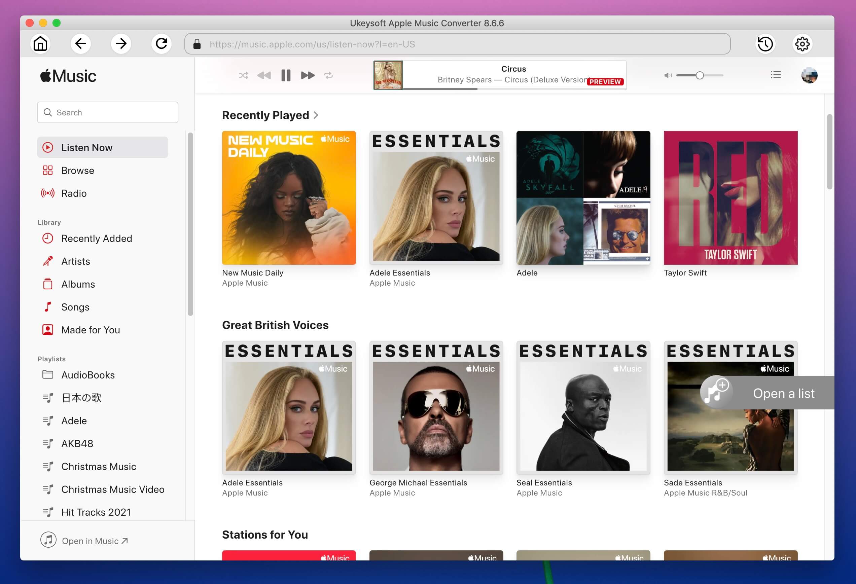Image resolution: width=856 pixels, height=584 pixels.
Task: Toggle repeat mode
Action: (x=328, y=75)
